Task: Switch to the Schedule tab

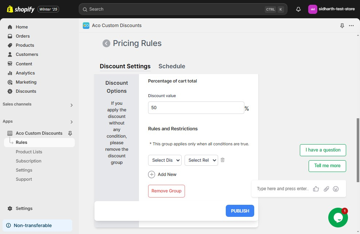Action: (172, 66)
